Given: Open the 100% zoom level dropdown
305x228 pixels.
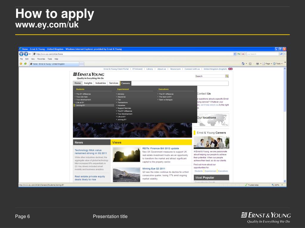Looking at the screenshot, I should click(x=282, y=185).
